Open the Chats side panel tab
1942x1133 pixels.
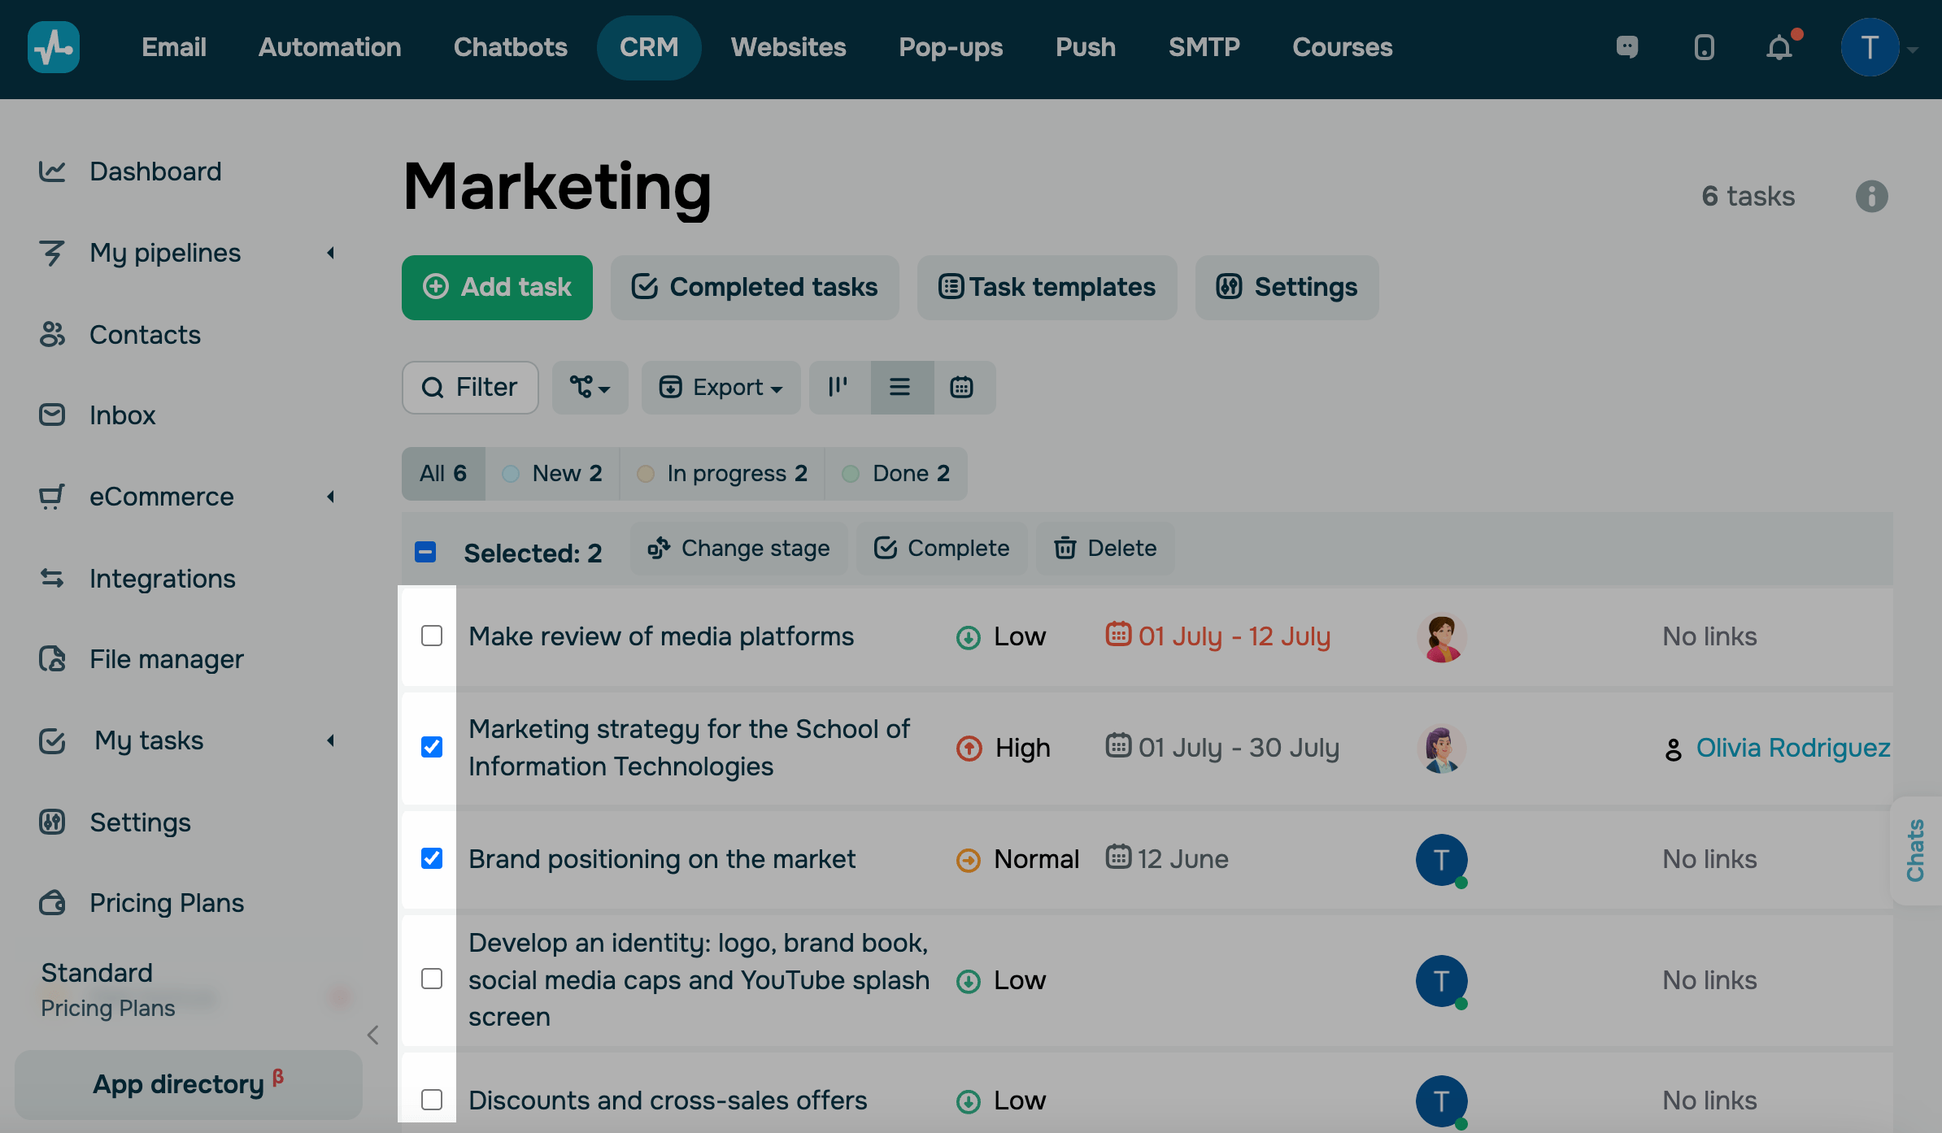[1915, 850]
